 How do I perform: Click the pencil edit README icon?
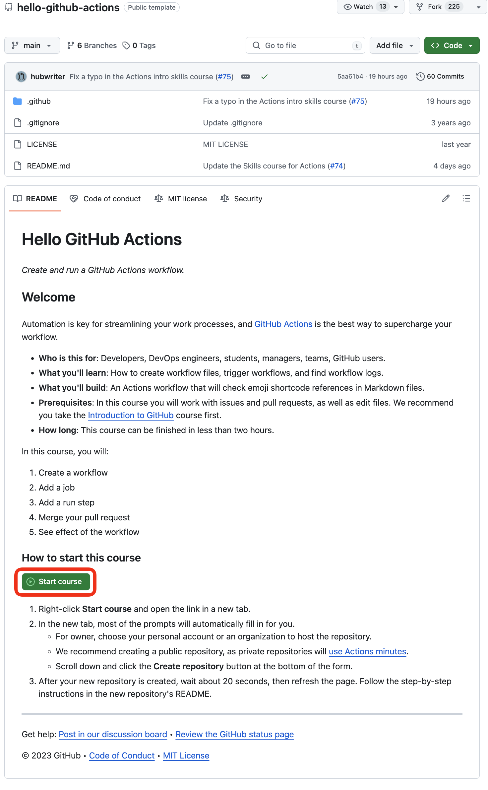coord(446,198)
